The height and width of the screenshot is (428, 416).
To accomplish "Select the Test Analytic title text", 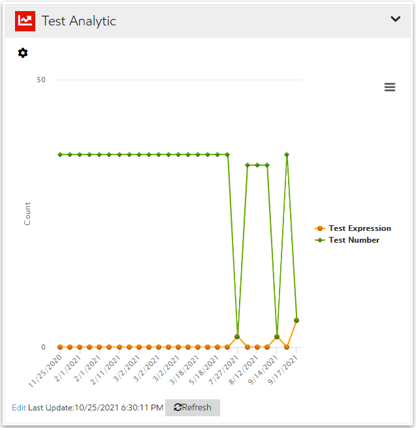I will 79,21.
